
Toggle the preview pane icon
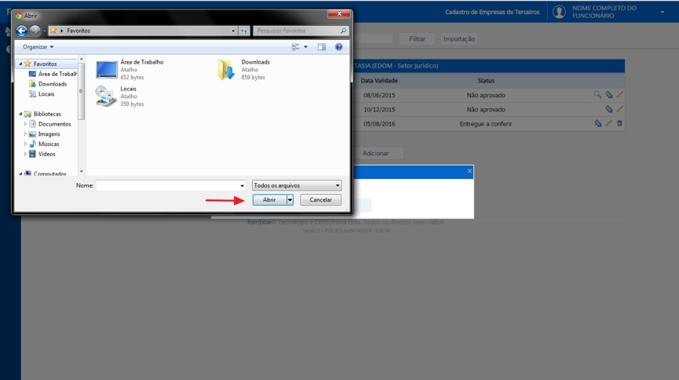(x=321, y=47)
